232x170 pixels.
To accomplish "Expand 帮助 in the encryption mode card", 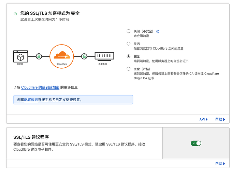I will [220, 119].
